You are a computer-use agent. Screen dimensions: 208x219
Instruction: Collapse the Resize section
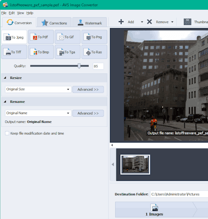click(5, 78)
